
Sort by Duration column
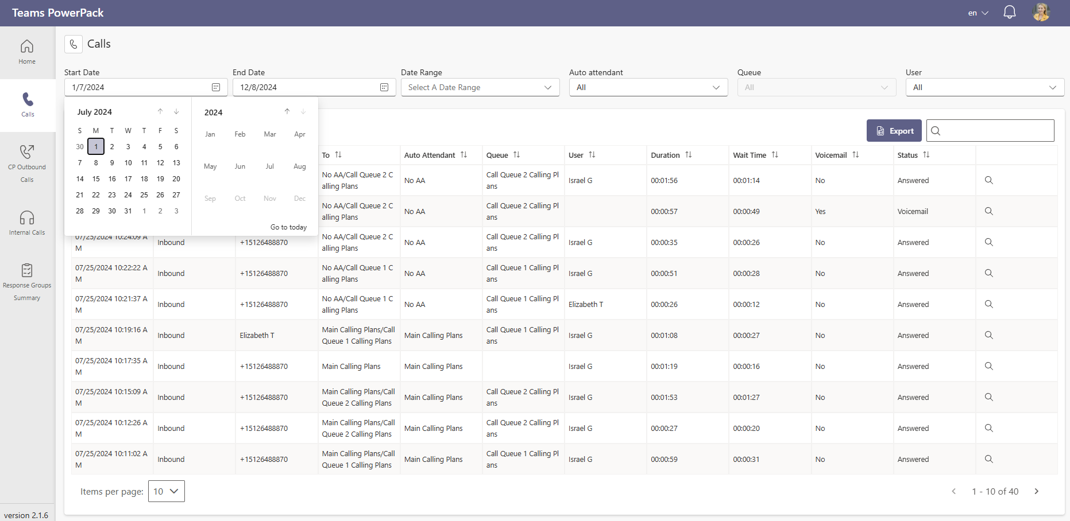pos(688,155)
